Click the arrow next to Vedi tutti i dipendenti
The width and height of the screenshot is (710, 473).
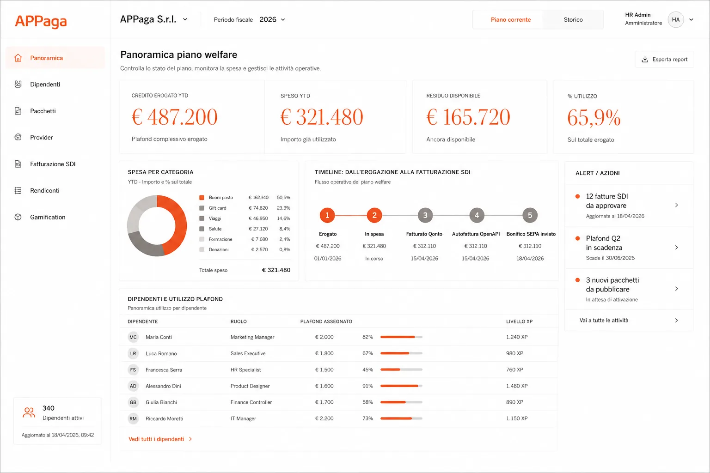(x=190, y=439)
